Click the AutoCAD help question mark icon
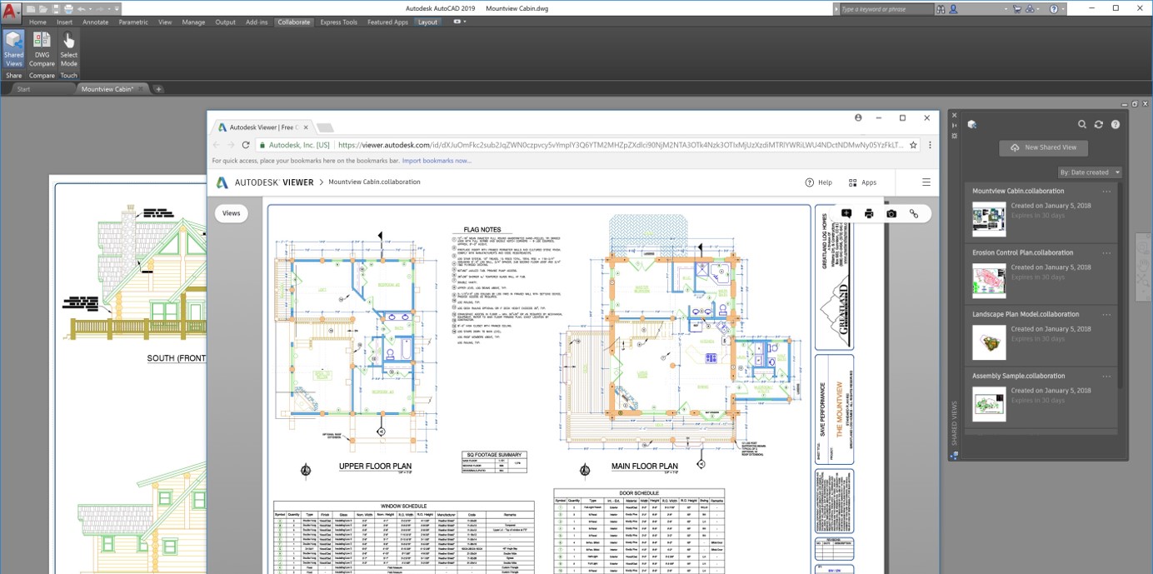Screen dimensions: 1153x574 [1054, 8]
